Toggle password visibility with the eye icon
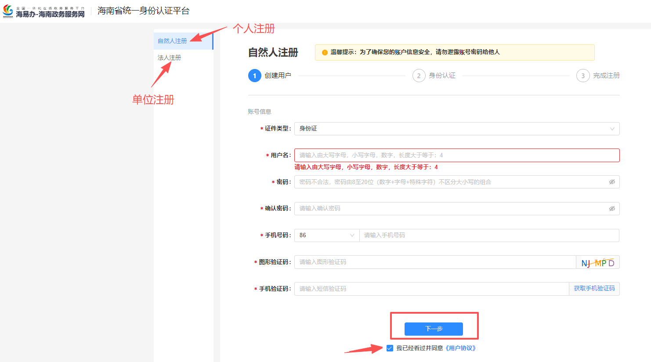The width and height of the screenshot is (651, 362). click(612, 182)
